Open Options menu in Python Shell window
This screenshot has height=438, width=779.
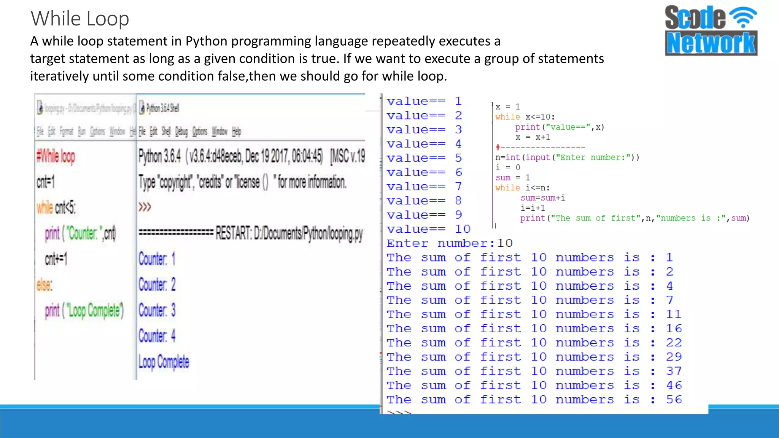[x=200, y=132]
